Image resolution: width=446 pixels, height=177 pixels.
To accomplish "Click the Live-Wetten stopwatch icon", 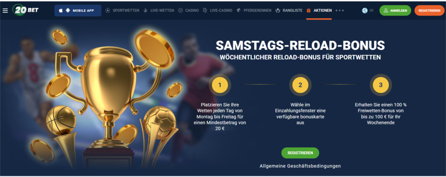I will pos(145,10).
